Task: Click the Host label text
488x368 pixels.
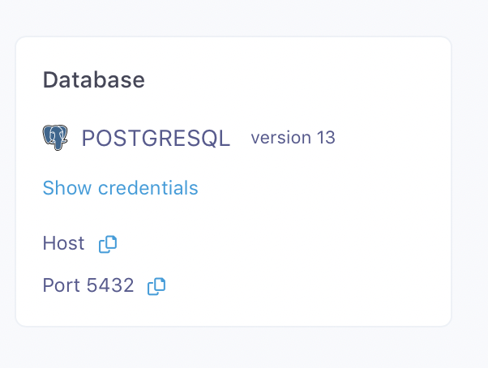Action: pyautogui.click(x=63, y=243)
